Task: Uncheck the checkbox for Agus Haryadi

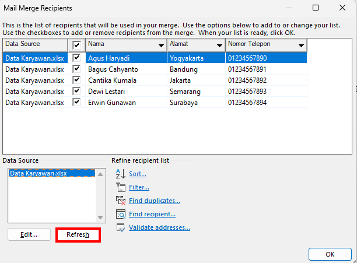Action: click(x=76, y=58)
